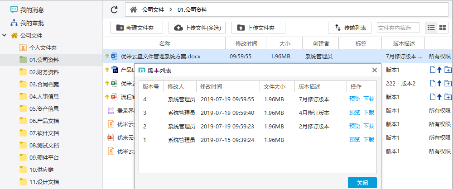Screen dimensions: 453x189
Task: Switch to list view layout
Action: tap(431, 28)
